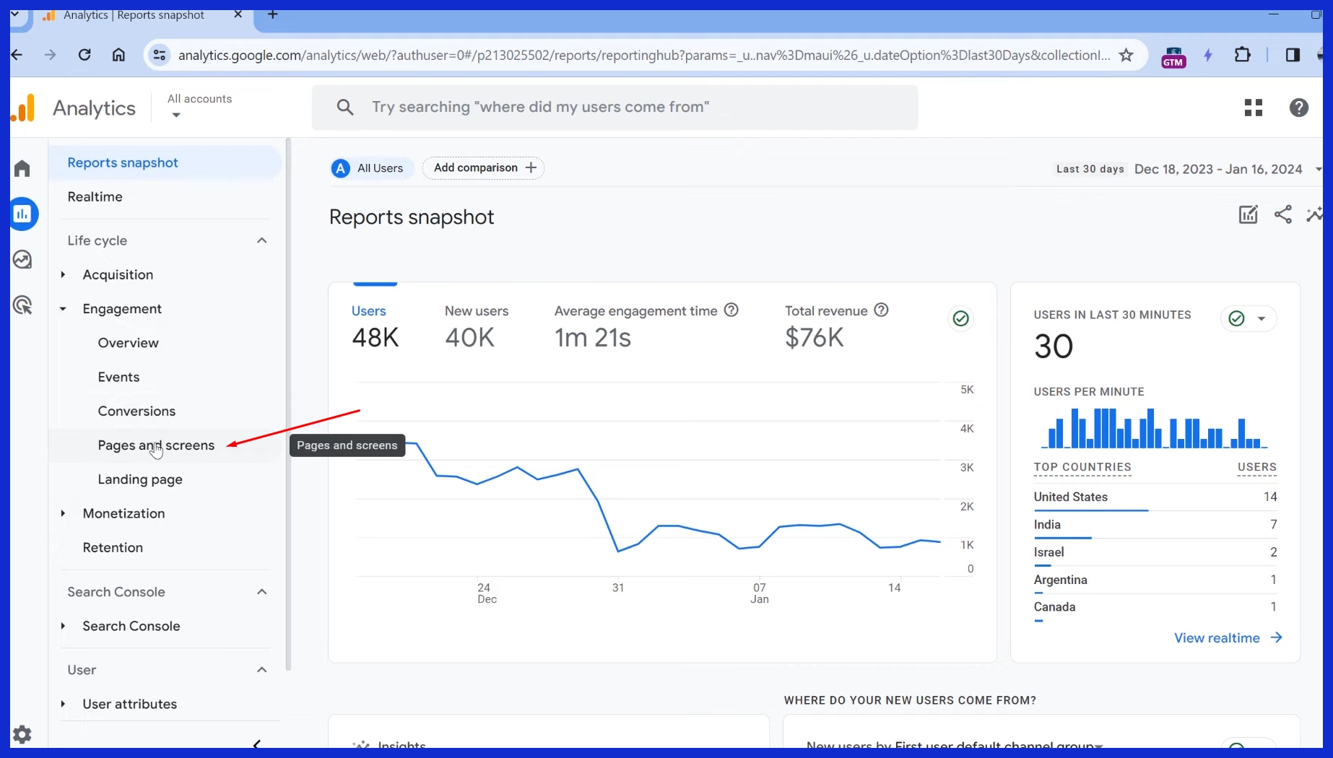Collapse the User section chevron

pyautogui.click(x=262, y=670)
